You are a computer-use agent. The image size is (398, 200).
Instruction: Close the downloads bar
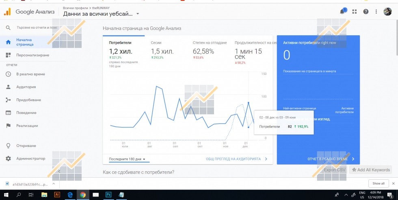pyautogui.click(x=393, y=183)
